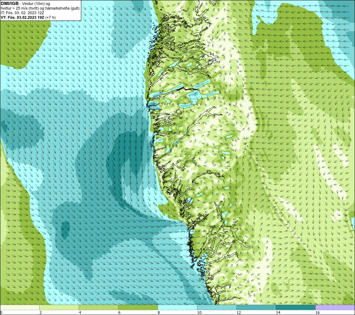
Task: Click the 8–10 light cyan scale segment
Action: pyautogui.click(x=177, y=307)
